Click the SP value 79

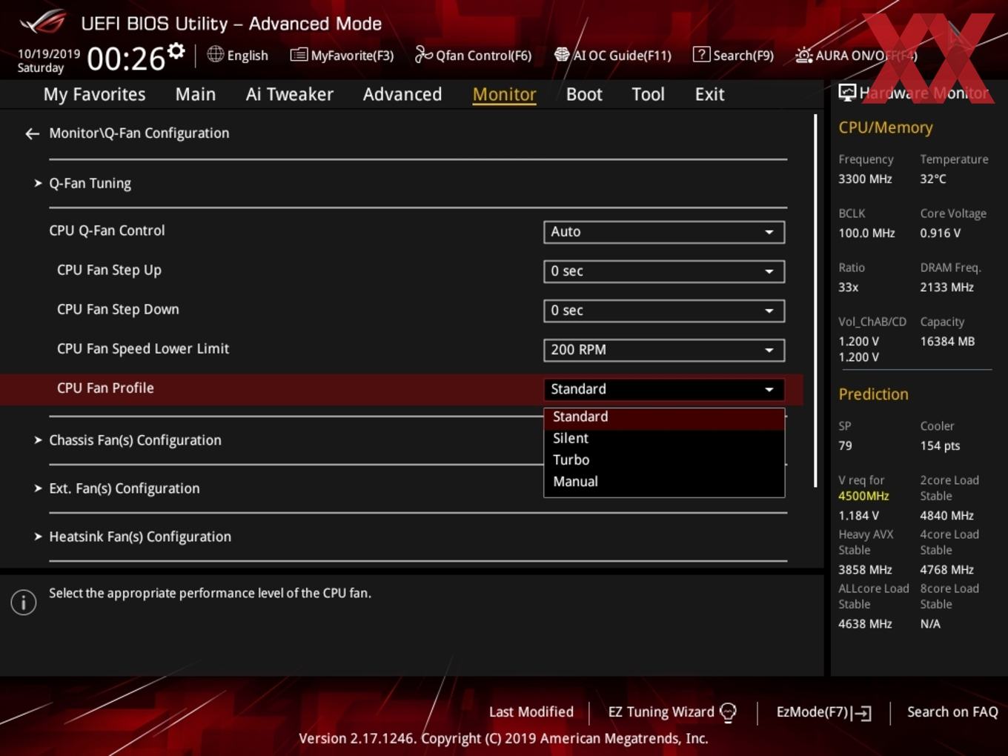pyautogui.click(x=845, y=446)
